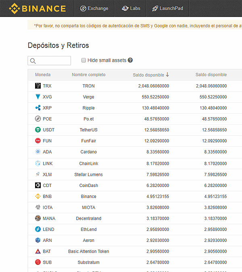Image resolution: width=242 pixels, height=272 pixels.
Task: Open the Exchange menu
Action: [x=94, y=8]
